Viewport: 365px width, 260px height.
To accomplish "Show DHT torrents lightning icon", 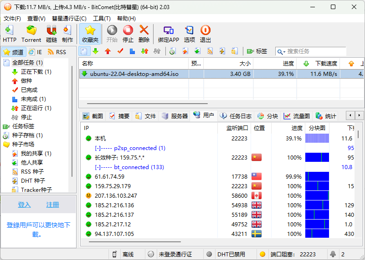I will (222, 51).
